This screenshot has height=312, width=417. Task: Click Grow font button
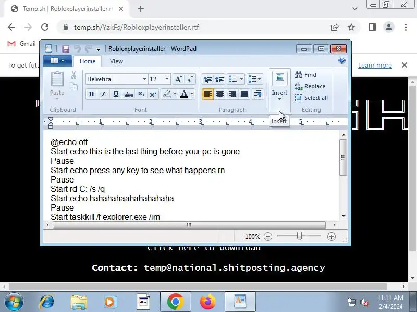178,79
